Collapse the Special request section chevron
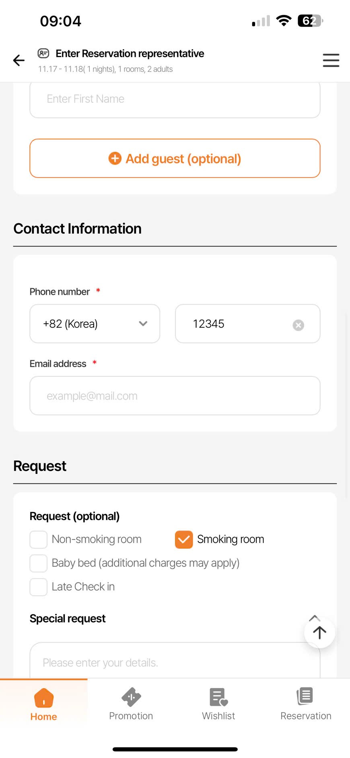 [314, 618]
